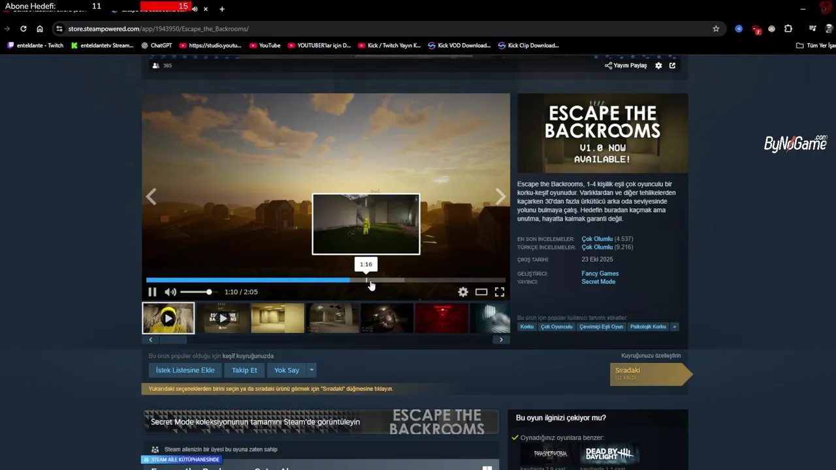836x470 pixels.
Task: Click the Sıradaki queue button
Action: [650, 373]
